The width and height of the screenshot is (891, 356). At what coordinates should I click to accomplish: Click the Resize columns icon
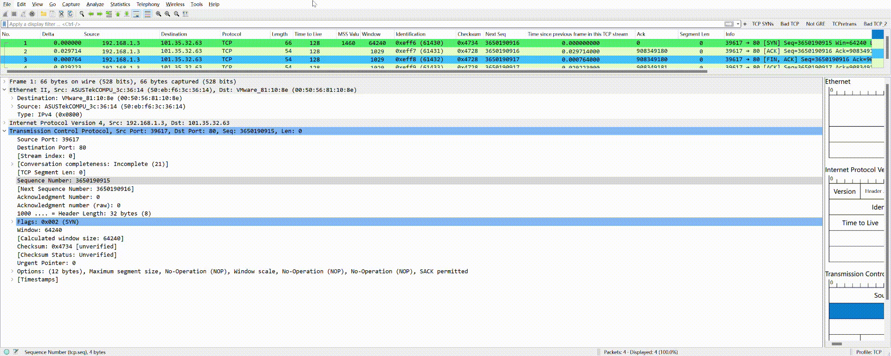click(x=186, y=14)
